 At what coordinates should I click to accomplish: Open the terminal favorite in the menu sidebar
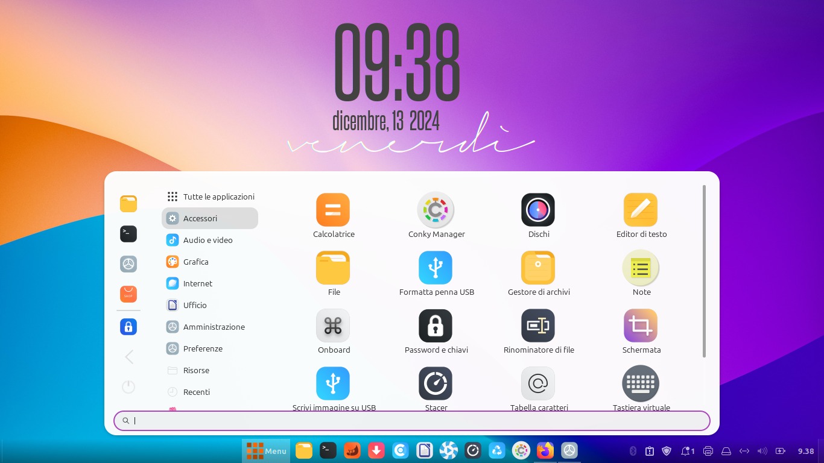tap(128, 234)
